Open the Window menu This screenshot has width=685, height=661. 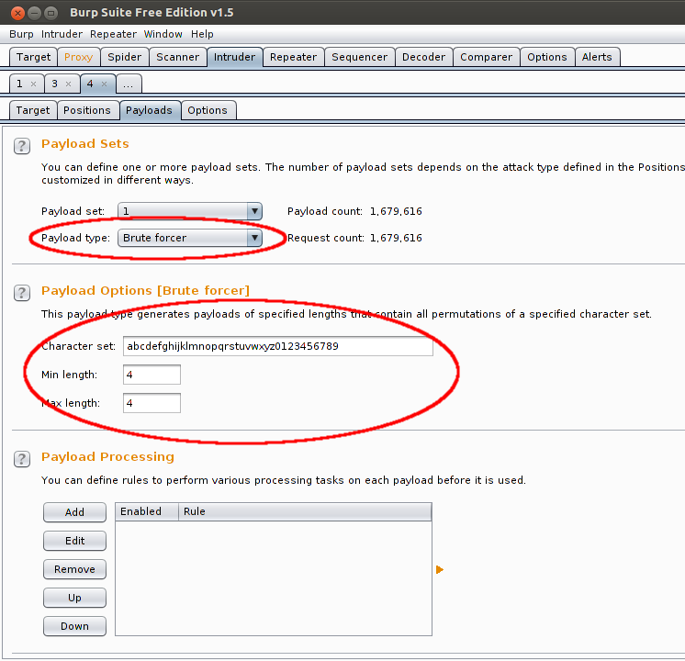click(x=163, y=34)
